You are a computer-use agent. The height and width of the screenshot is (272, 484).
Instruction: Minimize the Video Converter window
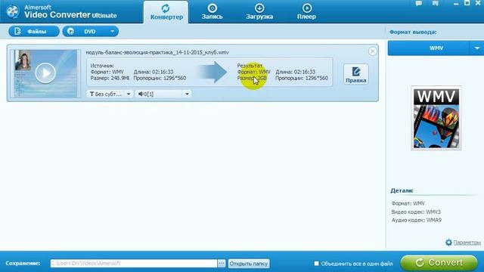click(x=456, y=4)
